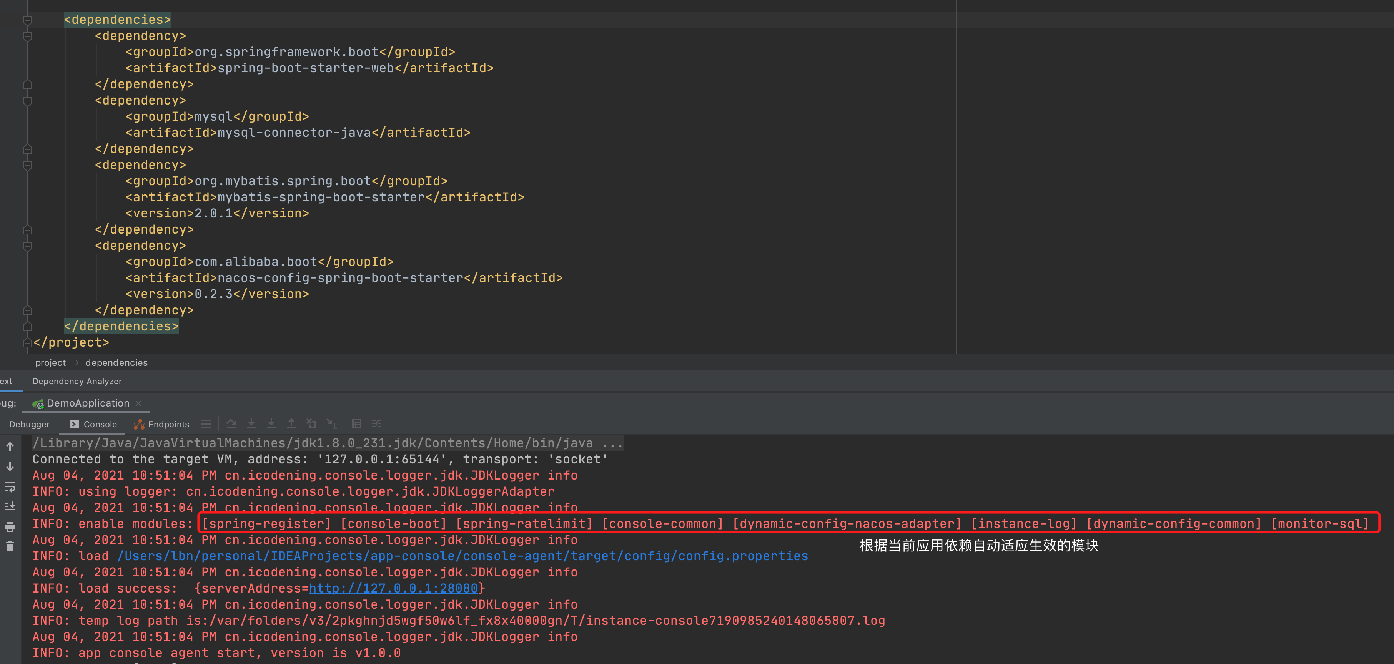
Task: Switch to the Console tab
Action: [94, 425]
